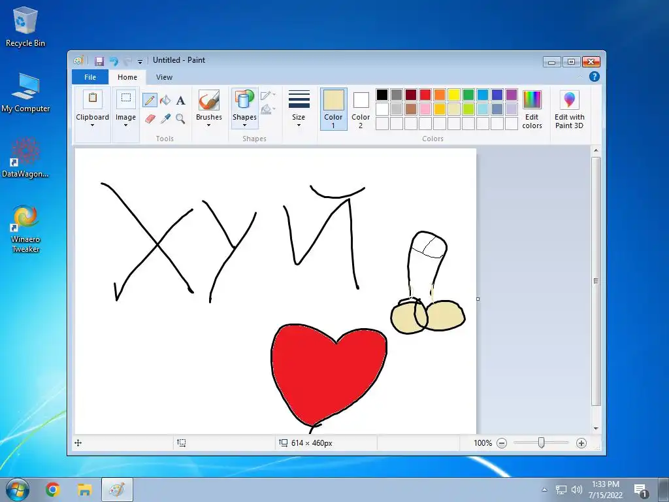Pick the purple color swatch
Viewport: 669px width, 502px height.
click(x=512, y=95)
